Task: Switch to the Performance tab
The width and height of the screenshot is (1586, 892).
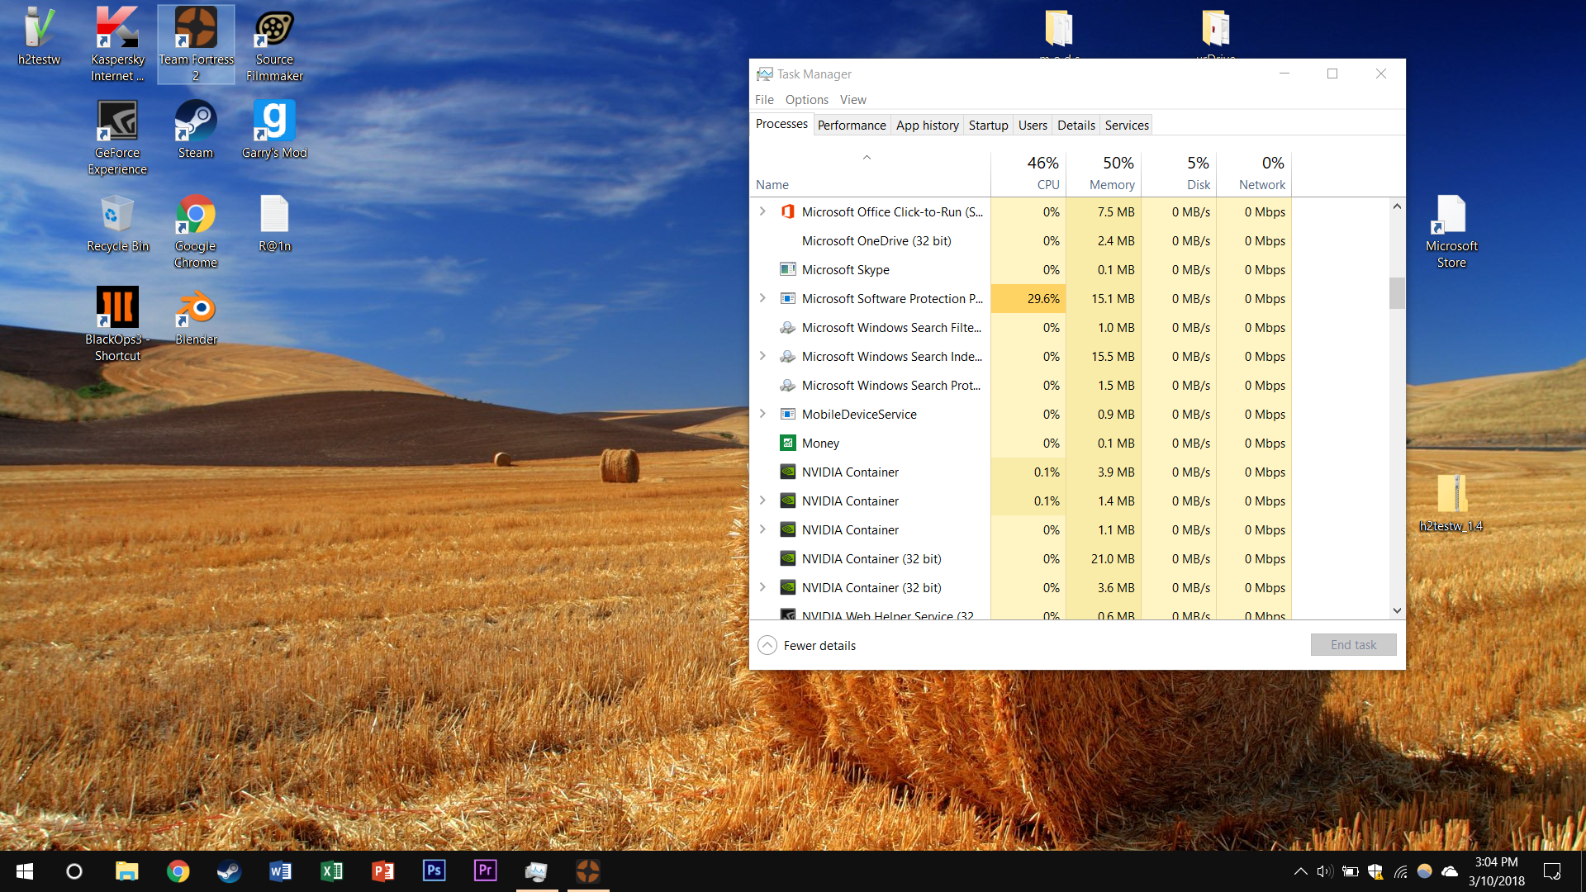Action: pyautogui.click(x=851, y=125)
